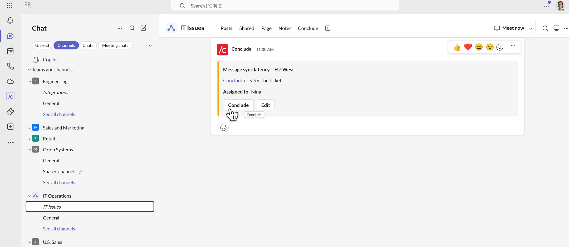The width and height of the screenshot is (569, 247).
Task: React with thumbs up emoji
Action: [x=457, y=47]
